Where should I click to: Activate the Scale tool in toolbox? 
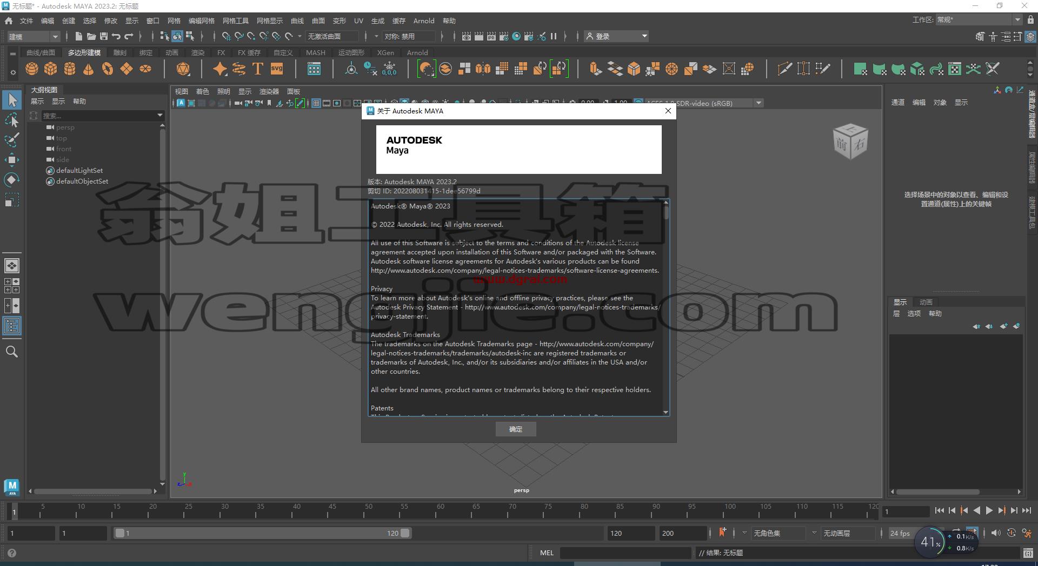click(x=12, y=200)
